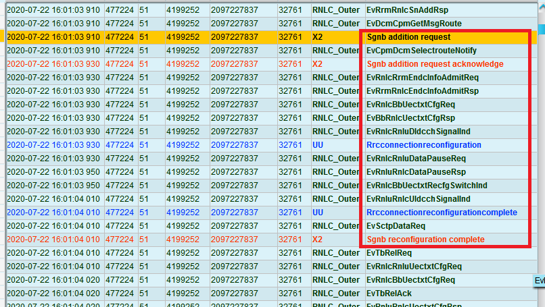Select the EvRnluRnlcUldcchSignalInd event
Screen dimensions: 545x307
[418, 199]
